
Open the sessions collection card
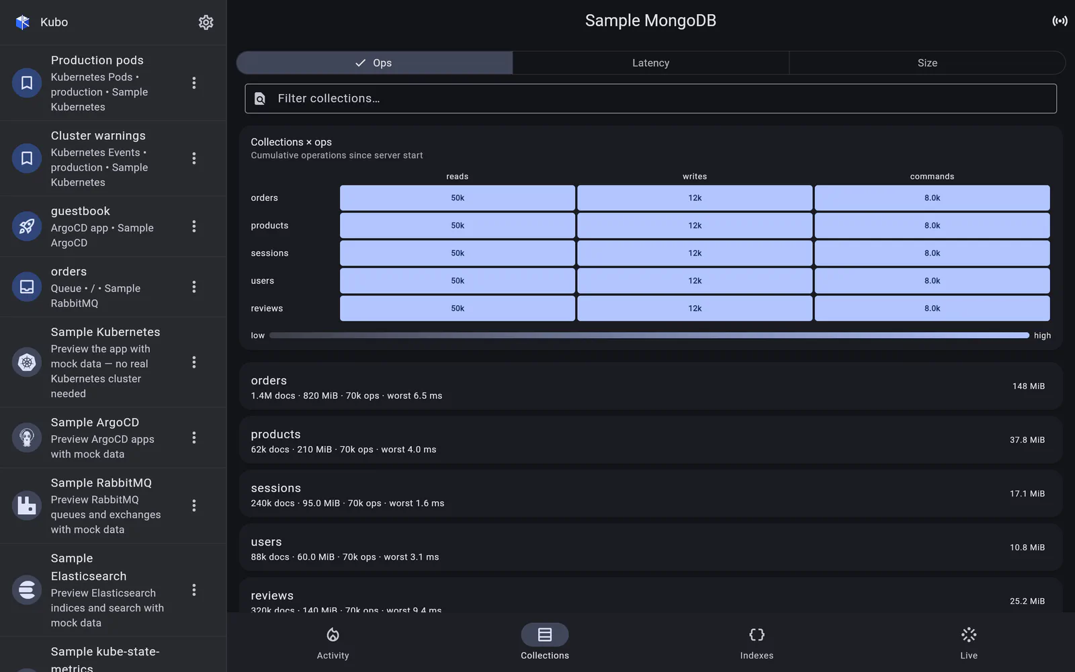650,494
